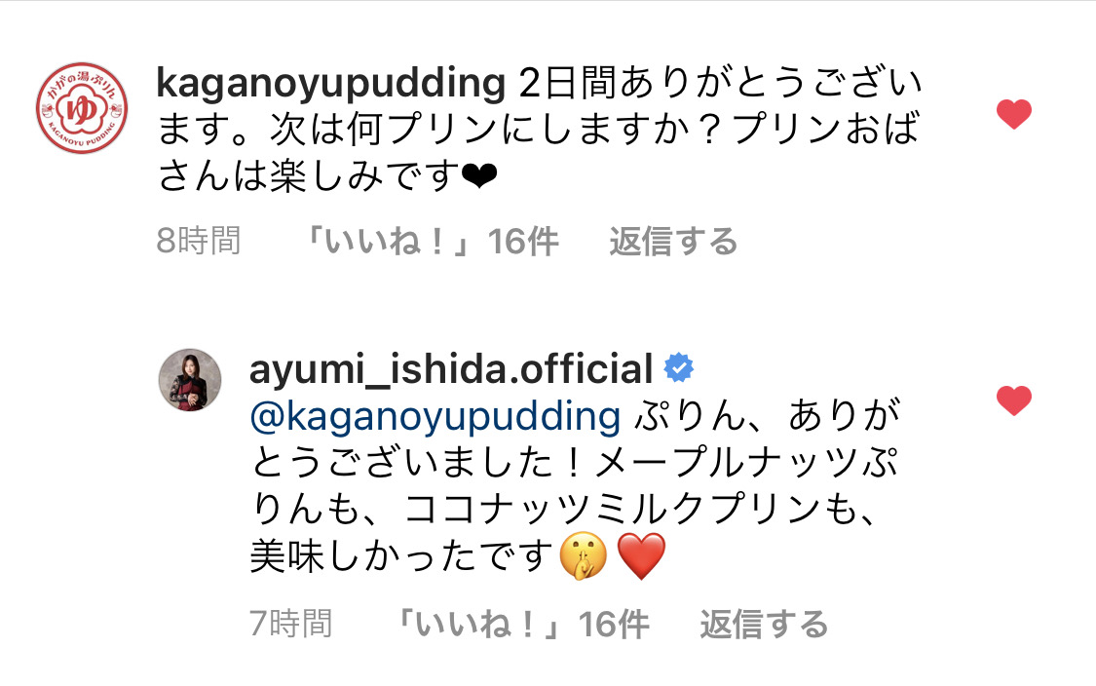This screenshot has height=686, width=1096.
Task: Unlike the kaganoyupudding comment via heart
Action: coord(1013,114)
